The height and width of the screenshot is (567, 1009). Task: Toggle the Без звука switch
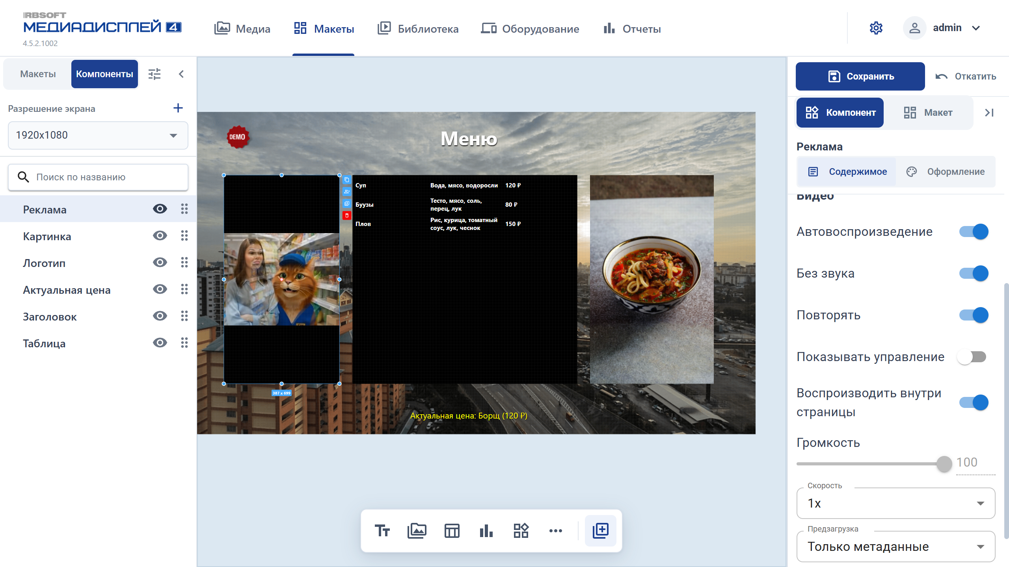tap(974, 273)
